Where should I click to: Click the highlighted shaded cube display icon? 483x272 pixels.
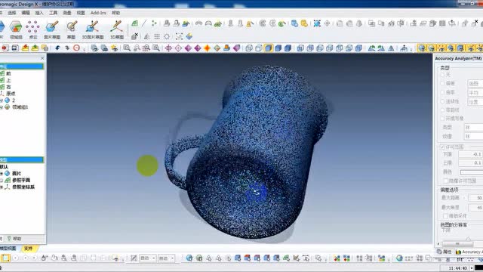tap(269, 48)
